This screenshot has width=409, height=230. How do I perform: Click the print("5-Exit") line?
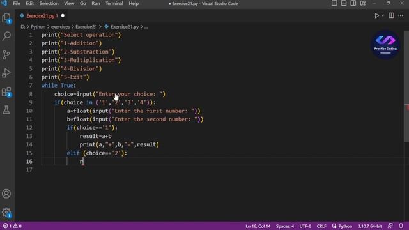[x=65, y=77]
